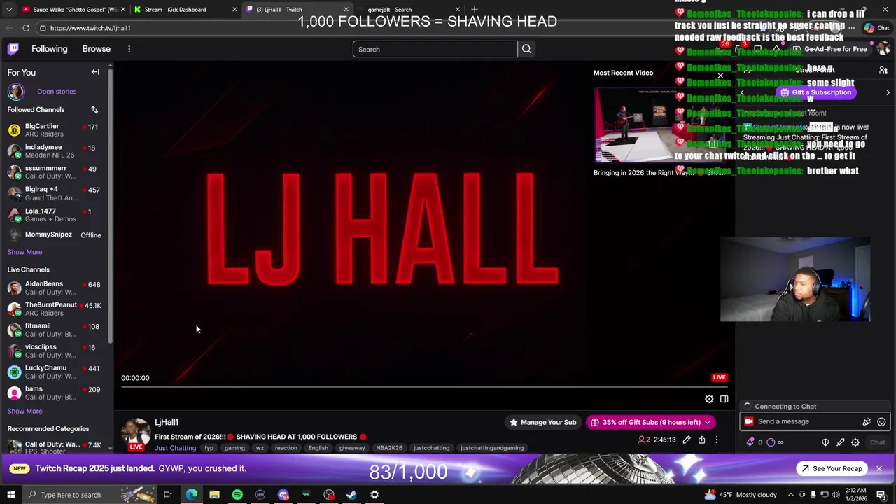The height and width of the screenshot is (504, 896).
Task: Show more followed channels
Action: click(24, 252)
